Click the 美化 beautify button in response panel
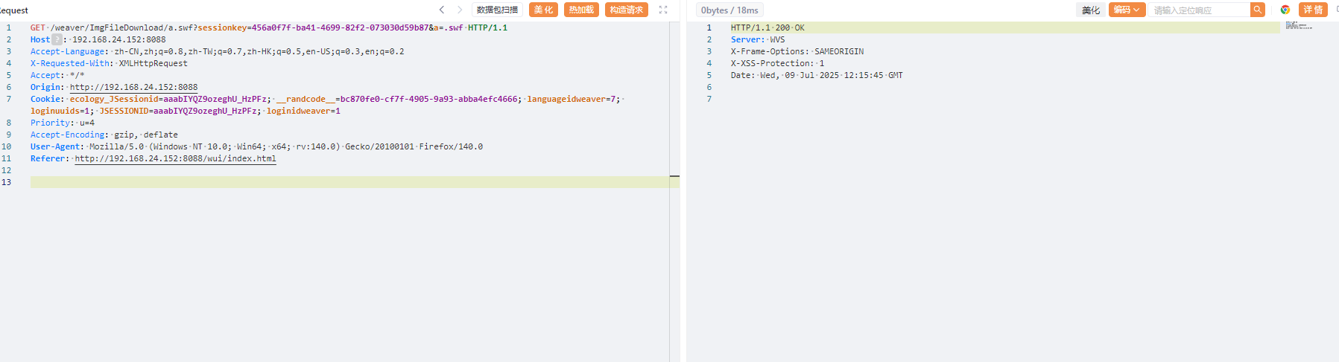 coord(1091,10)
